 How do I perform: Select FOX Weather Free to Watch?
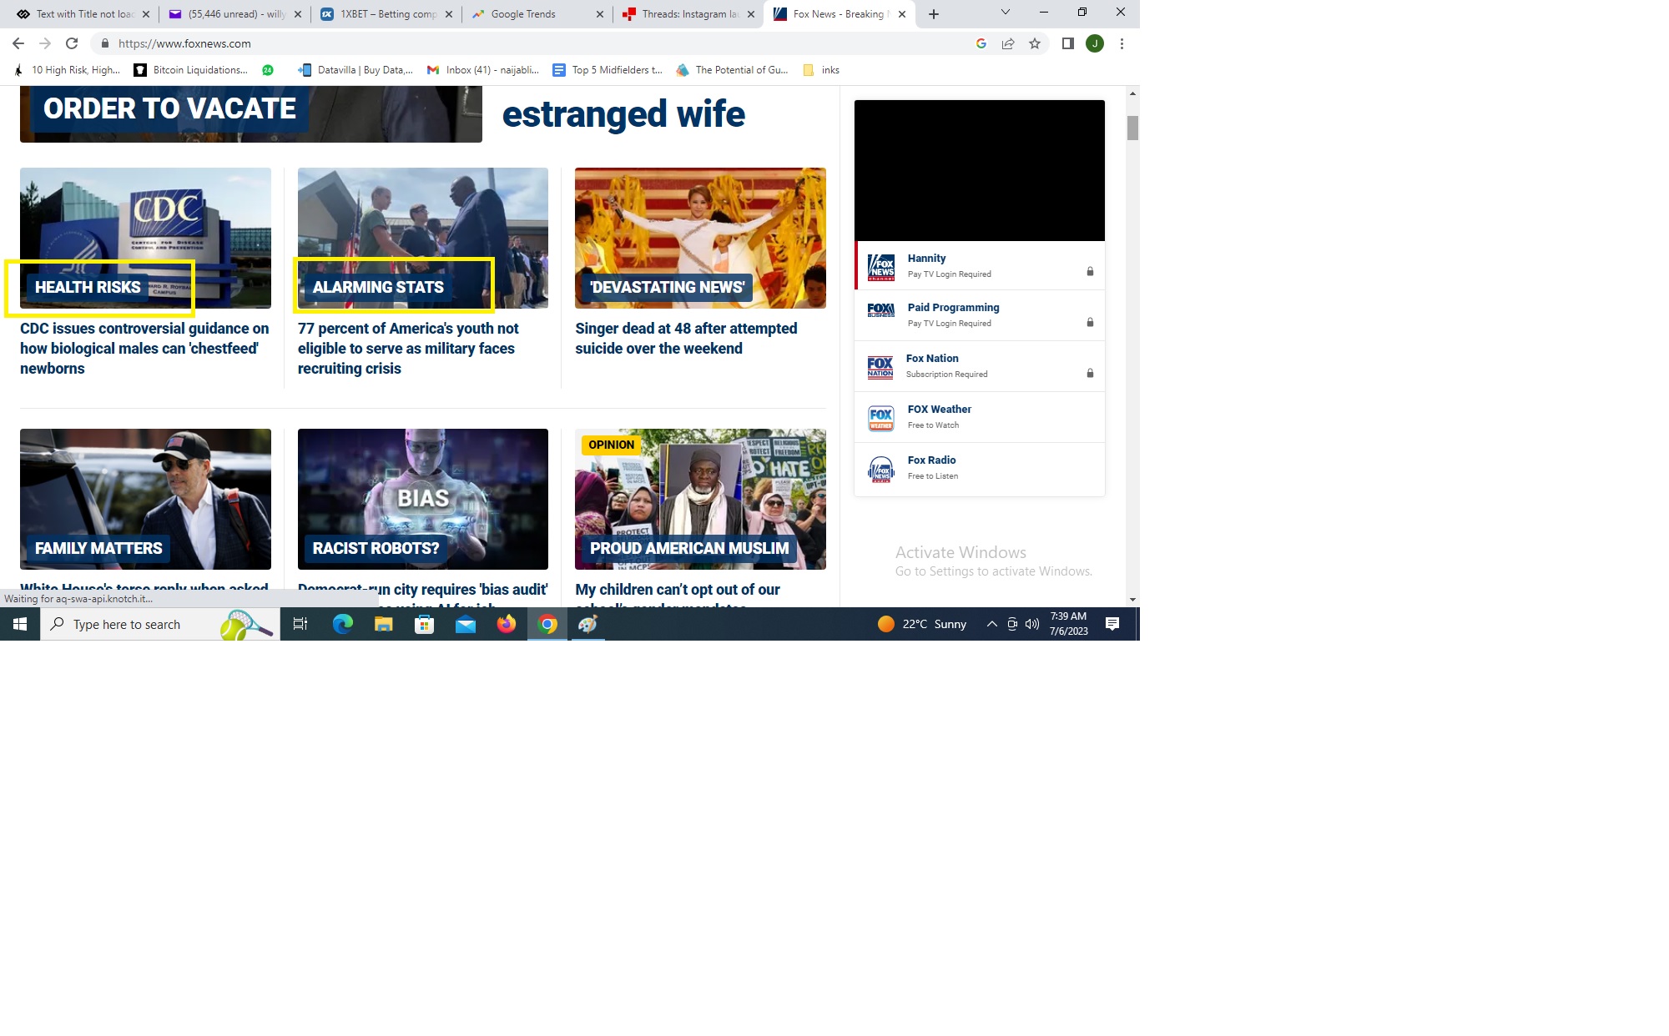(x=980, y=417)
